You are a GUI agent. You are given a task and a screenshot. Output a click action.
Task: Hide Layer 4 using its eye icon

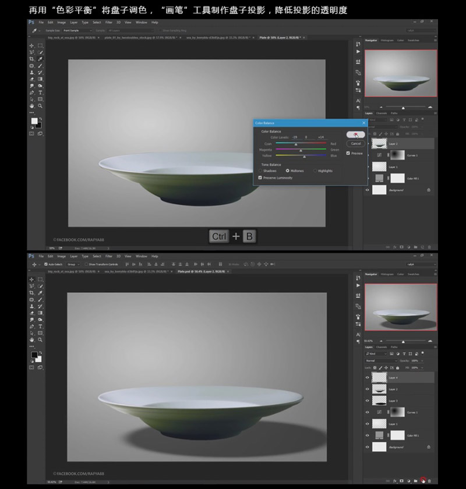point(368,377)
